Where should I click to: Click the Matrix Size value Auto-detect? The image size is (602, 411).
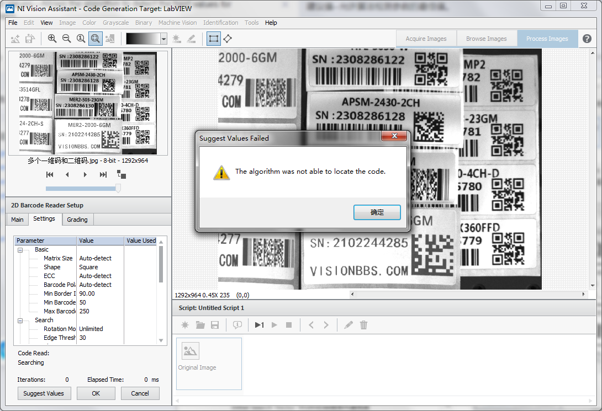95,258
